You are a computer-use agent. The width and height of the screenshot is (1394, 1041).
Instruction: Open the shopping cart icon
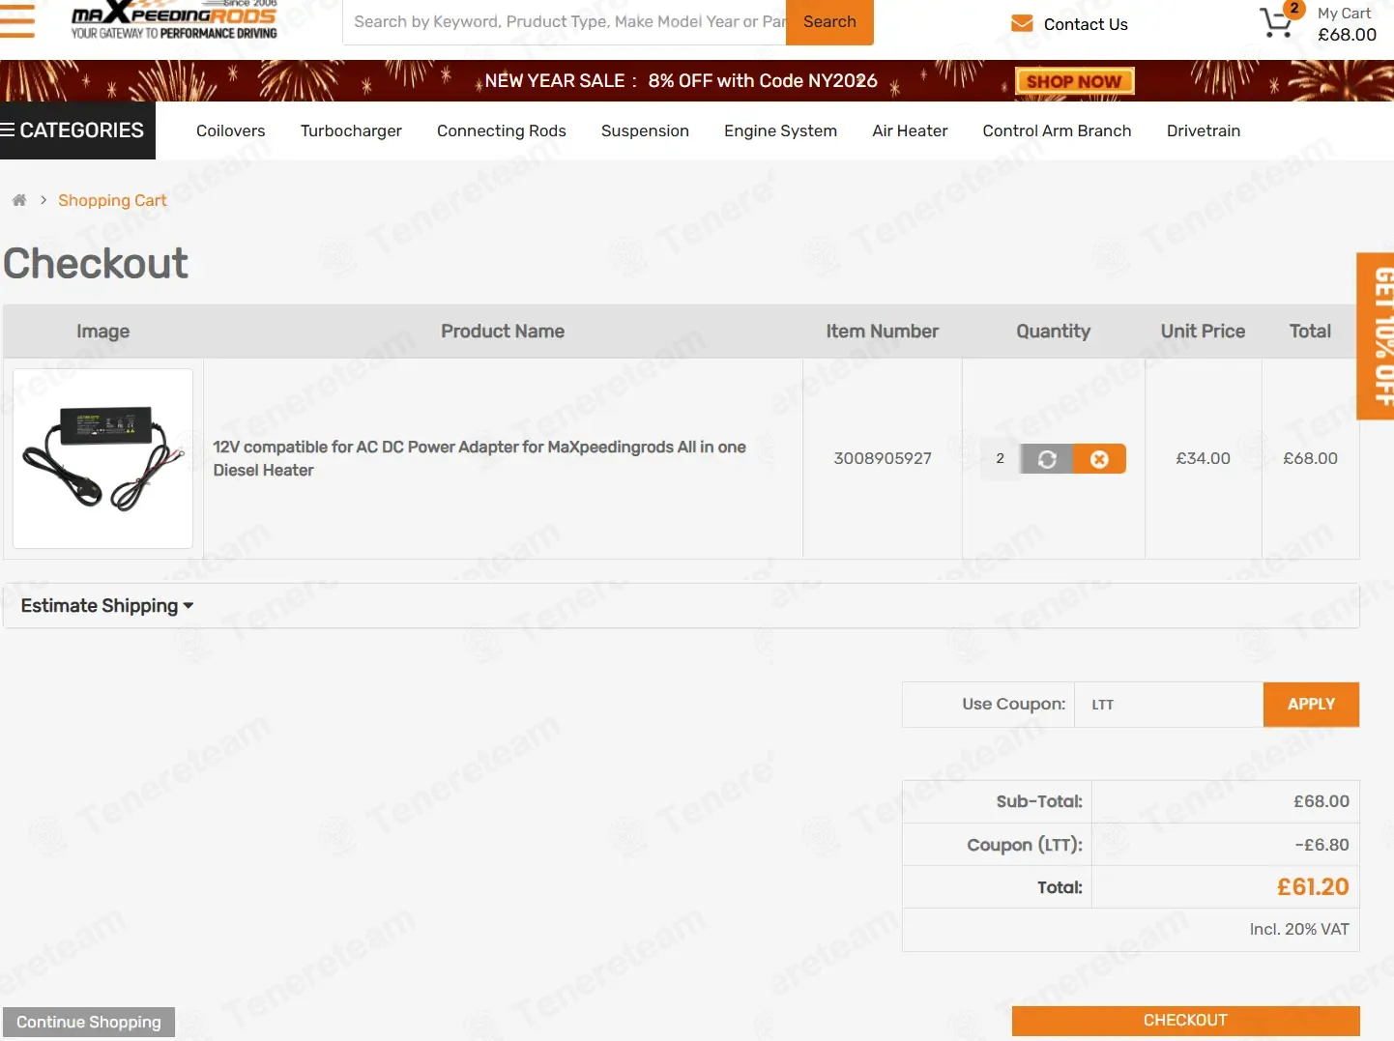pyautogui.click(x=1278, y=22)
